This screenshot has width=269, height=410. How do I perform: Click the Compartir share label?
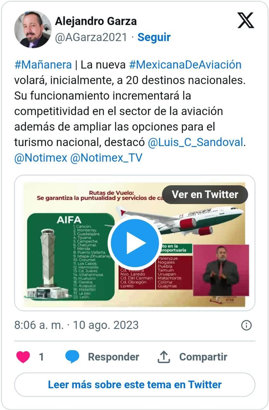pyautogui.click(x=203, y=357)
